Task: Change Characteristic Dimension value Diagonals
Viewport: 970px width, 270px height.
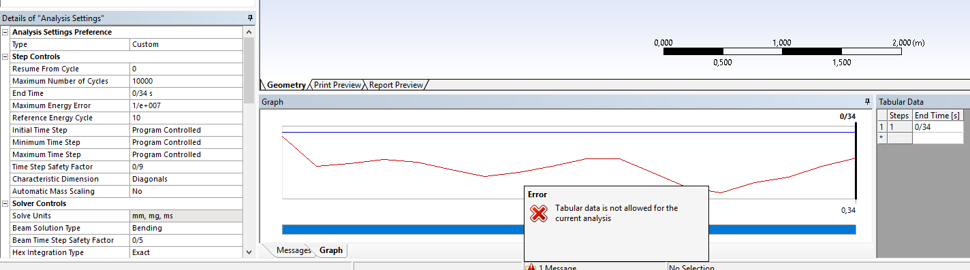Action: click(x=186, y=179)
